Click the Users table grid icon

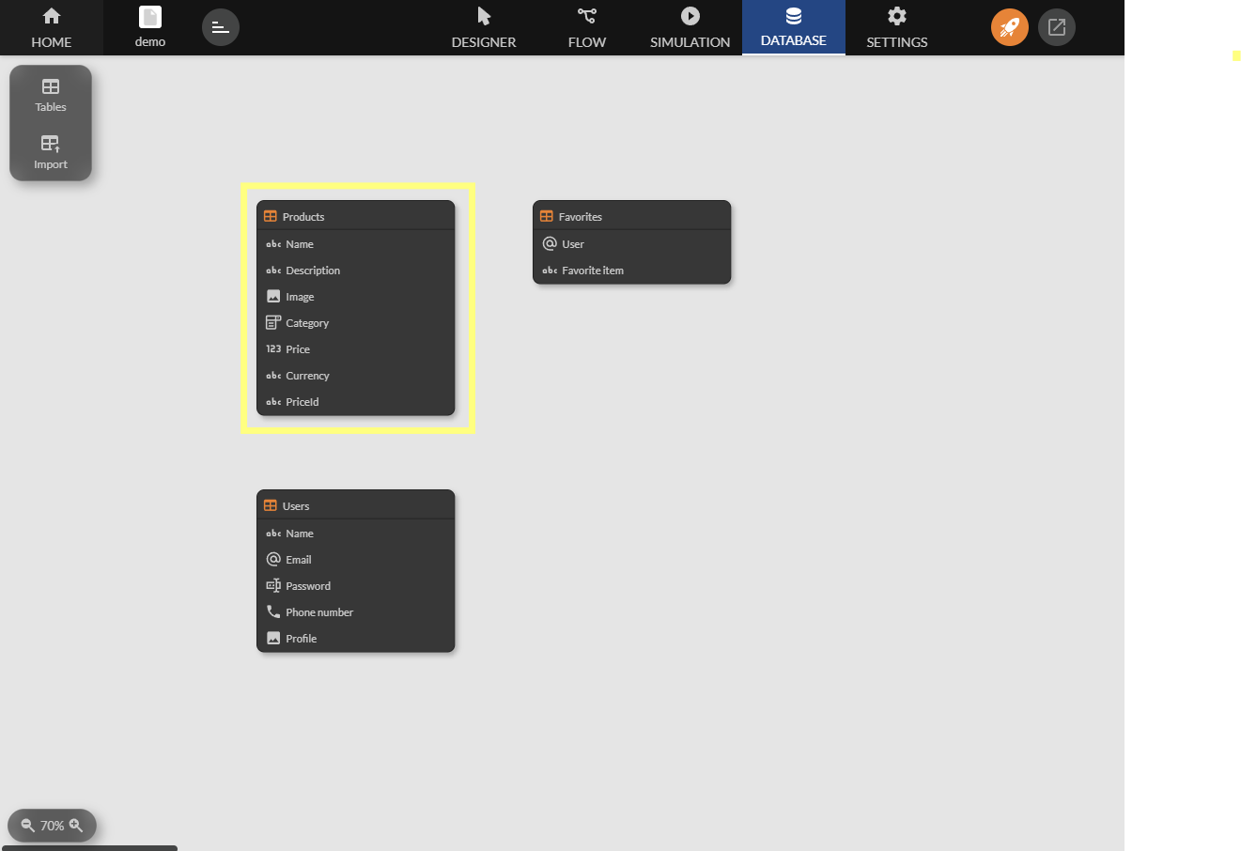pyautogui.click(x=271, y=505)
